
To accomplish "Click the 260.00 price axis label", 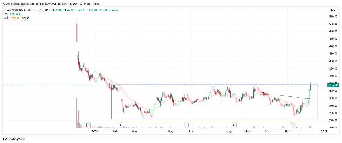I will pyautogui.click(x=333, y=113).
